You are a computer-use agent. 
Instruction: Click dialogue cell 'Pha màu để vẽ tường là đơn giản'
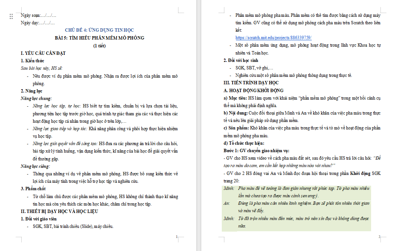point(304,192)
